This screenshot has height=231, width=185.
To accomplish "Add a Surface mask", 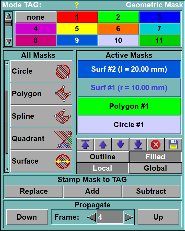I will coord(41,161).
